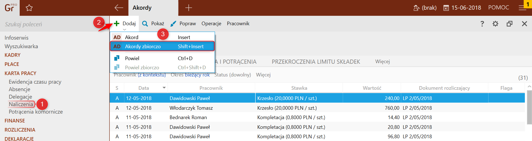Select Powiel zbiorczo menu entry
This screenshot has height=141, width=532.
(x=162, y=67)
